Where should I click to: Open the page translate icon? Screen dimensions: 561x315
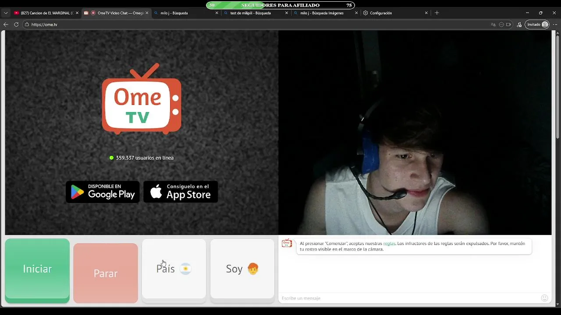coord(494,24)
